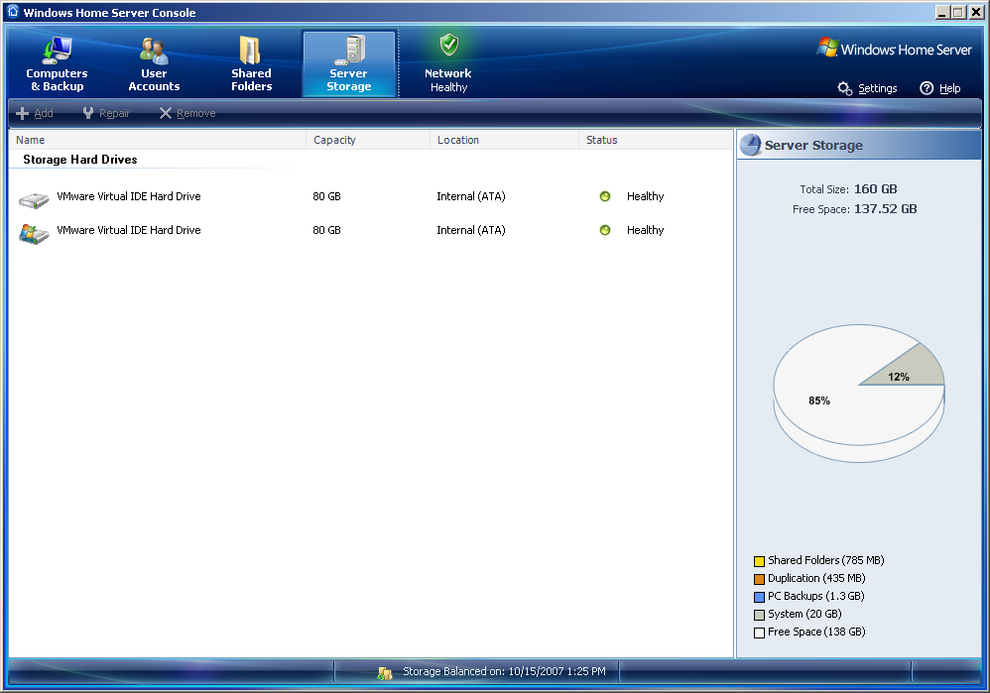Close the Windows Home Server Console window
Viewport: 990px width, 693px height.
[975, 13]
